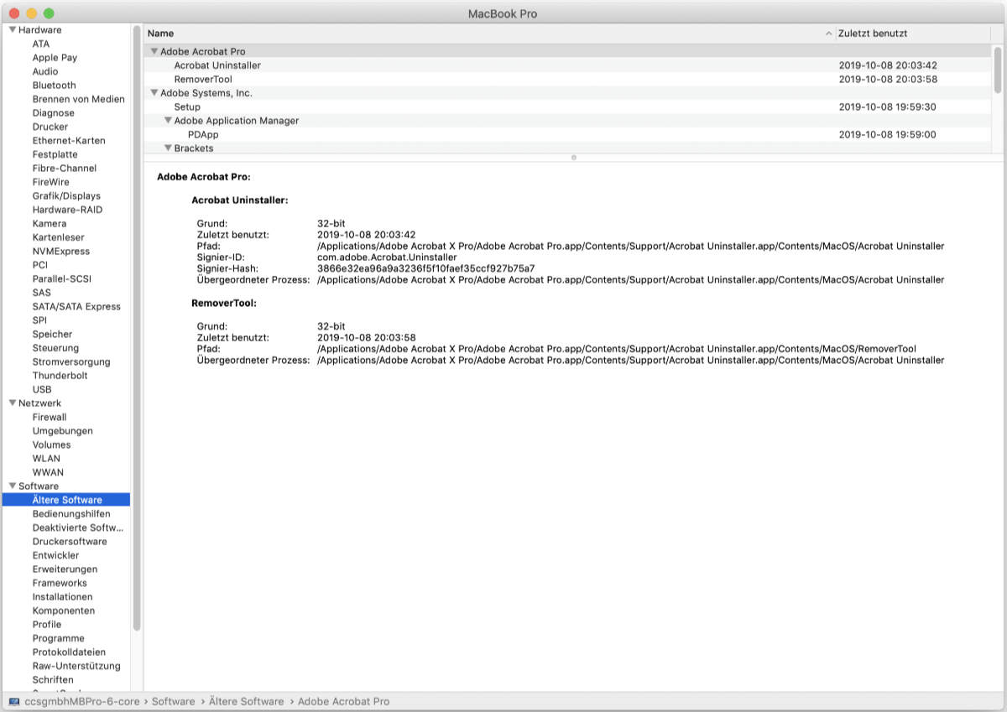
Task: Open the Speicher entry
Action: pos(52,335)
